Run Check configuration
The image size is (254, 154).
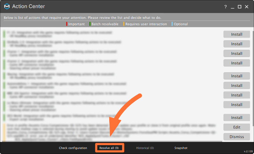(x=73, y=148)
